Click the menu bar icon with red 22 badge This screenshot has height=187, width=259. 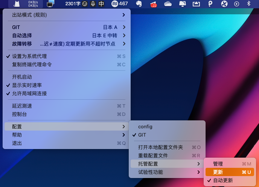(x=154, y=4)
